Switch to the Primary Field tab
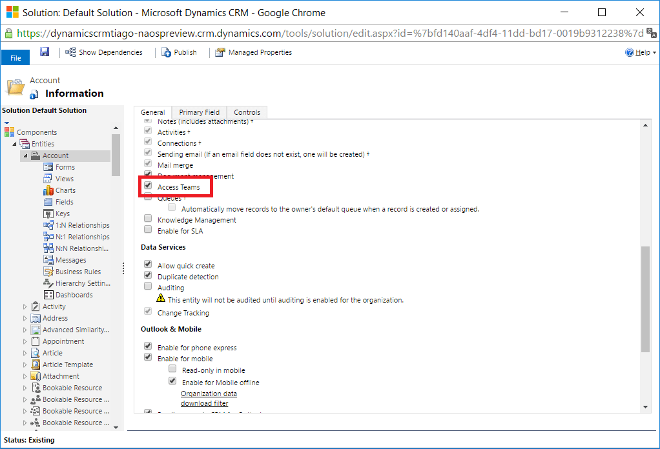 (x=199, y=112)
